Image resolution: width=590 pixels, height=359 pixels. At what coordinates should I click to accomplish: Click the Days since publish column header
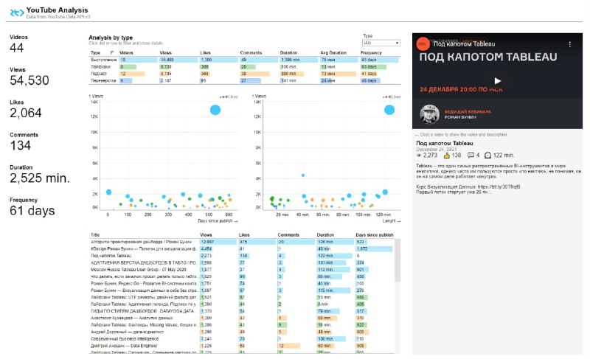375,234
